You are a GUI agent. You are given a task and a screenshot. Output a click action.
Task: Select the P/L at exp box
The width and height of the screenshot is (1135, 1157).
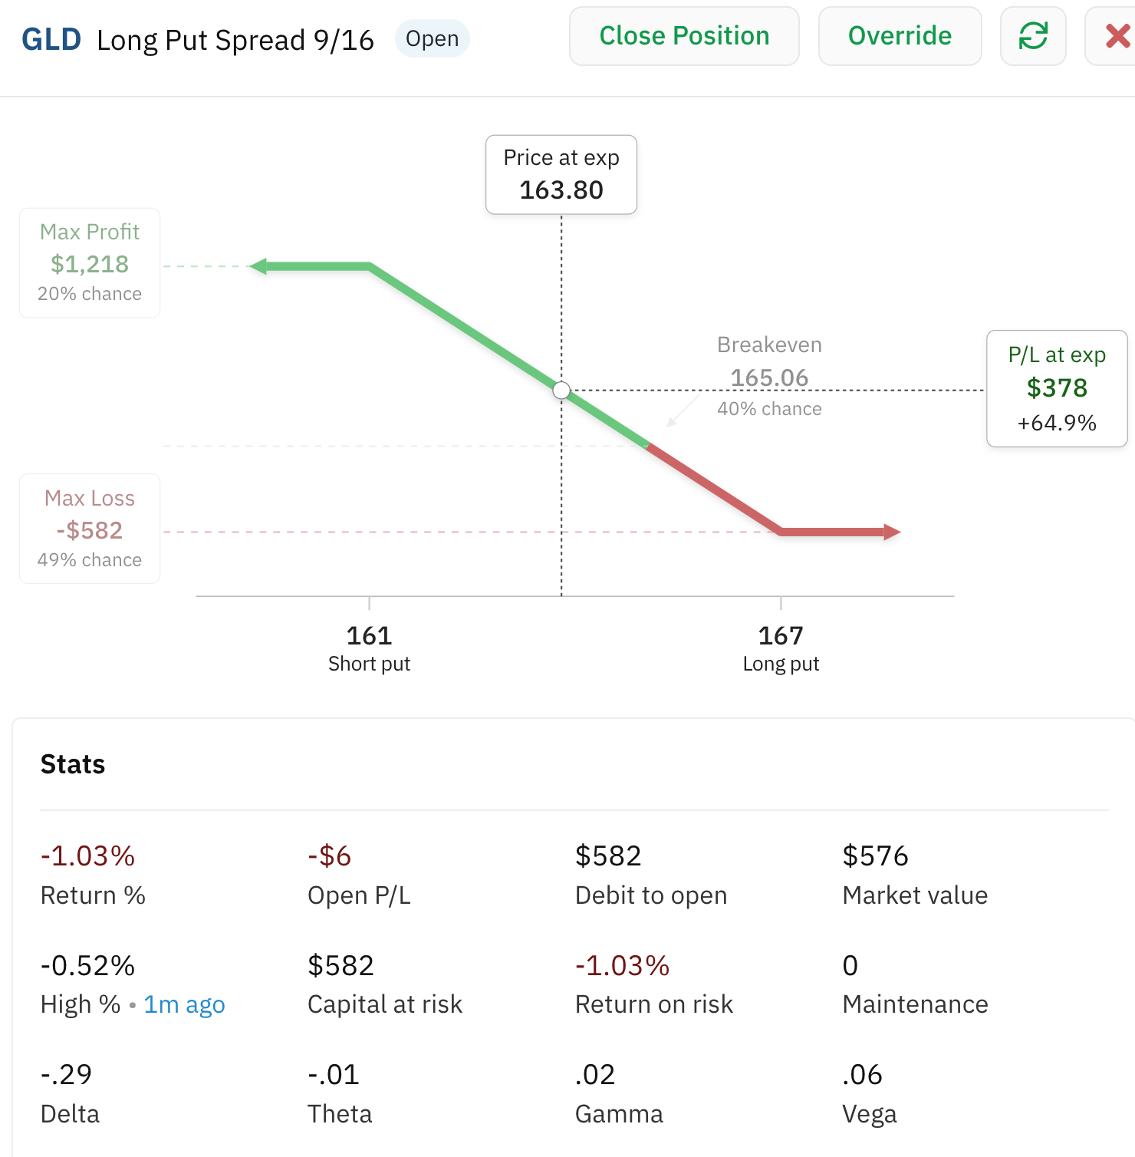[x=1057, y=389]
